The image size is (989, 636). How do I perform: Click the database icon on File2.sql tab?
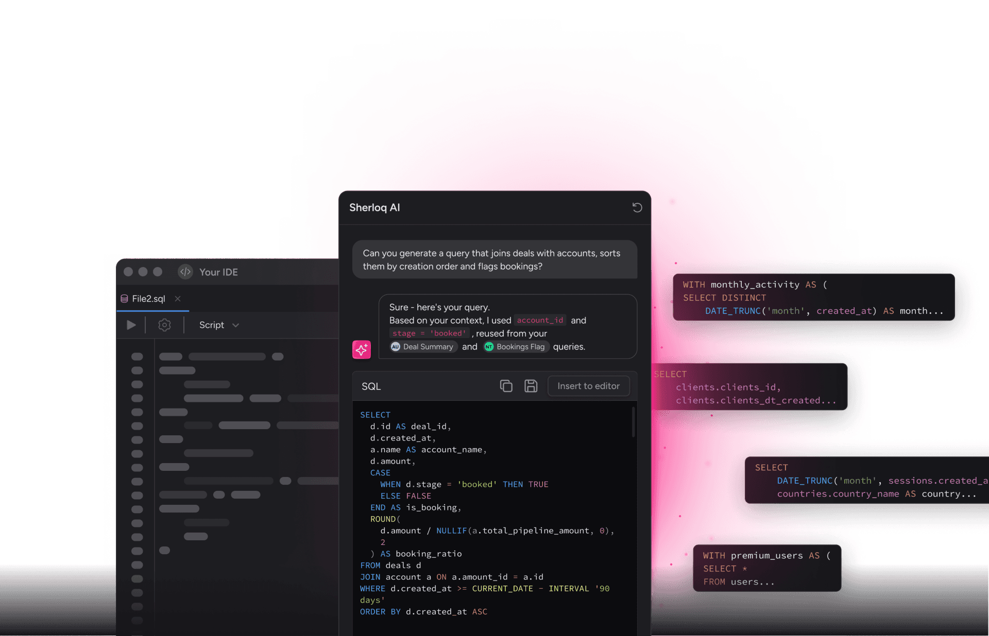tap(124, 298)
